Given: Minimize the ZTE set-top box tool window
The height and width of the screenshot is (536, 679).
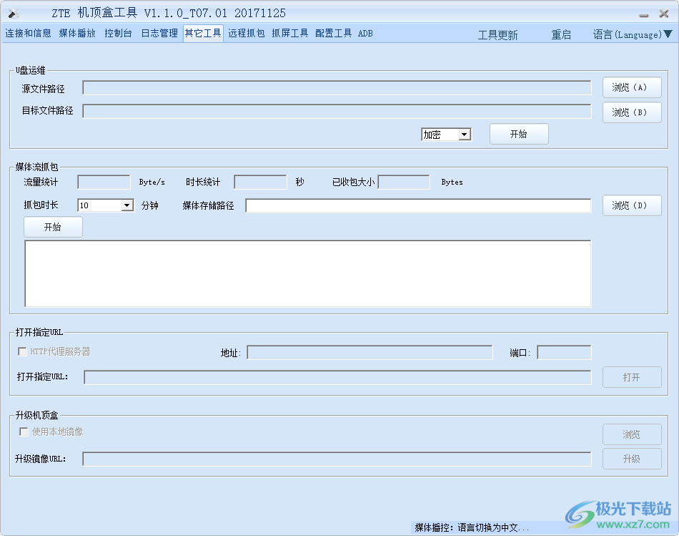Looking at the screenshot, I should pos(644,14).
